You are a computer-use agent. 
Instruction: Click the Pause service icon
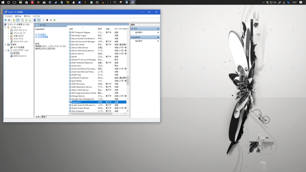(51, 20)
